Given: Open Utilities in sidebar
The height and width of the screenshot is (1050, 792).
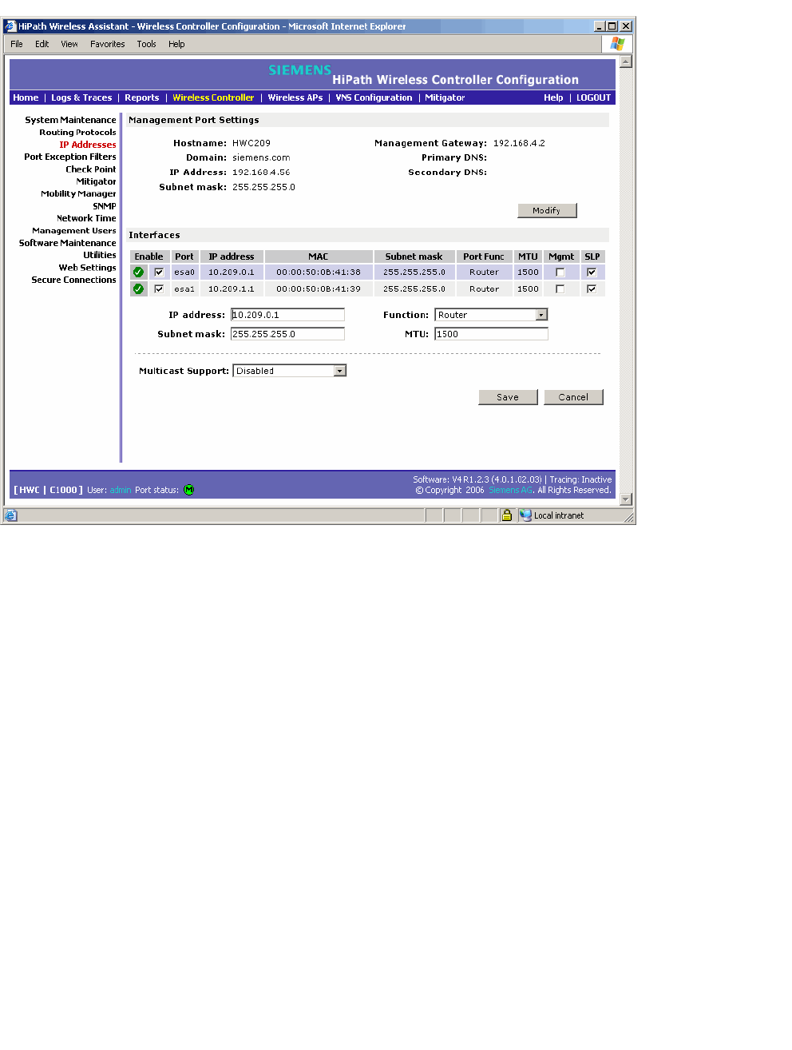Looking at the screenshot, I should tap(100, 255).
